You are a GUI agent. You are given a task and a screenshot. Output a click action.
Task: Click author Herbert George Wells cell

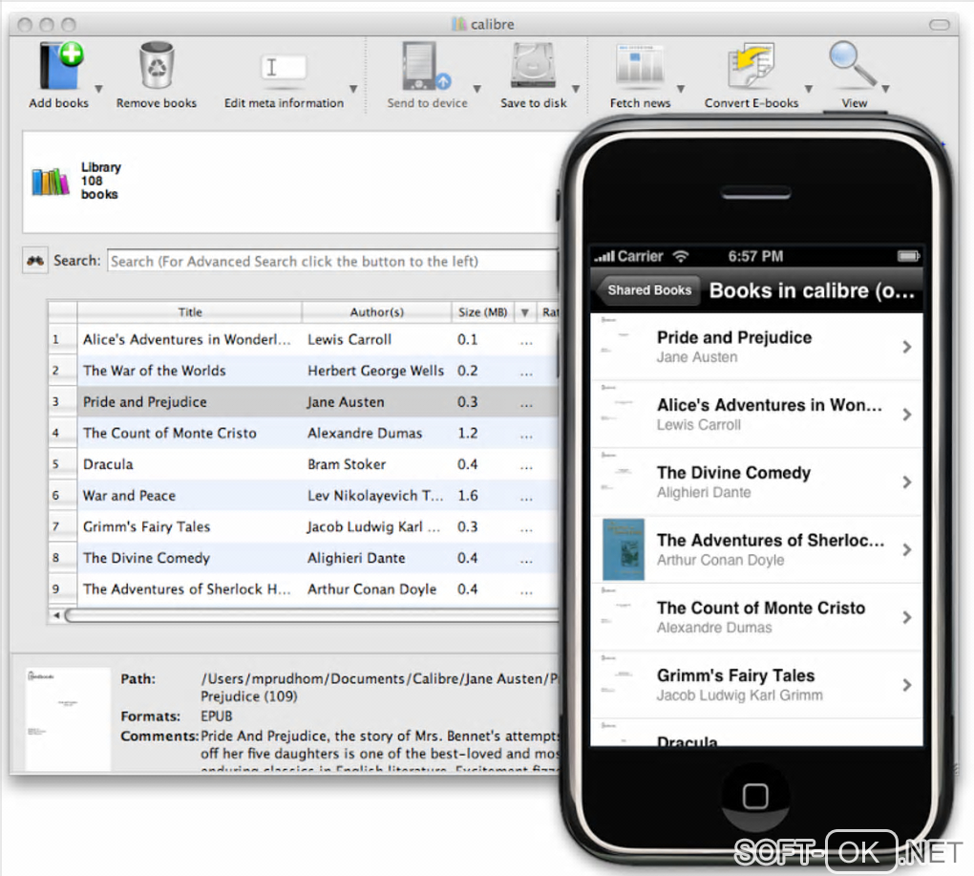376,371
